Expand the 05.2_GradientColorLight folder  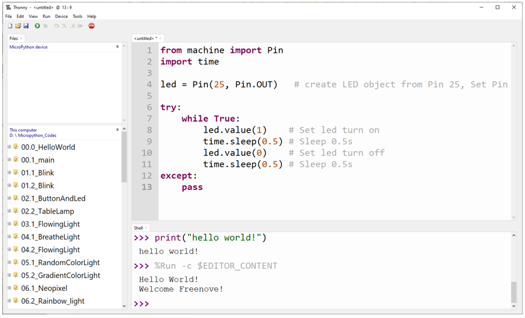[9, 275]
